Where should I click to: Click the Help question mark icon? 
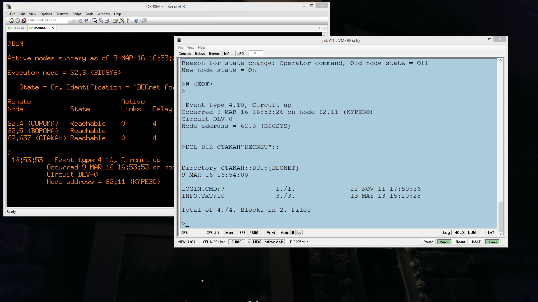136,21
